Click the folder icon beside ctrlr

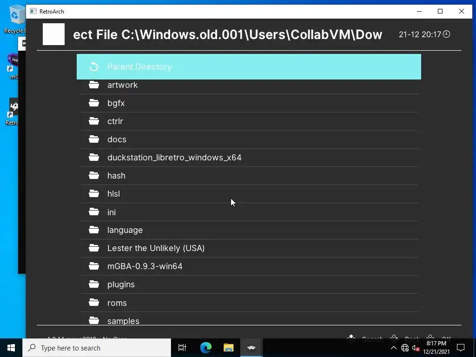pos(94,121)
